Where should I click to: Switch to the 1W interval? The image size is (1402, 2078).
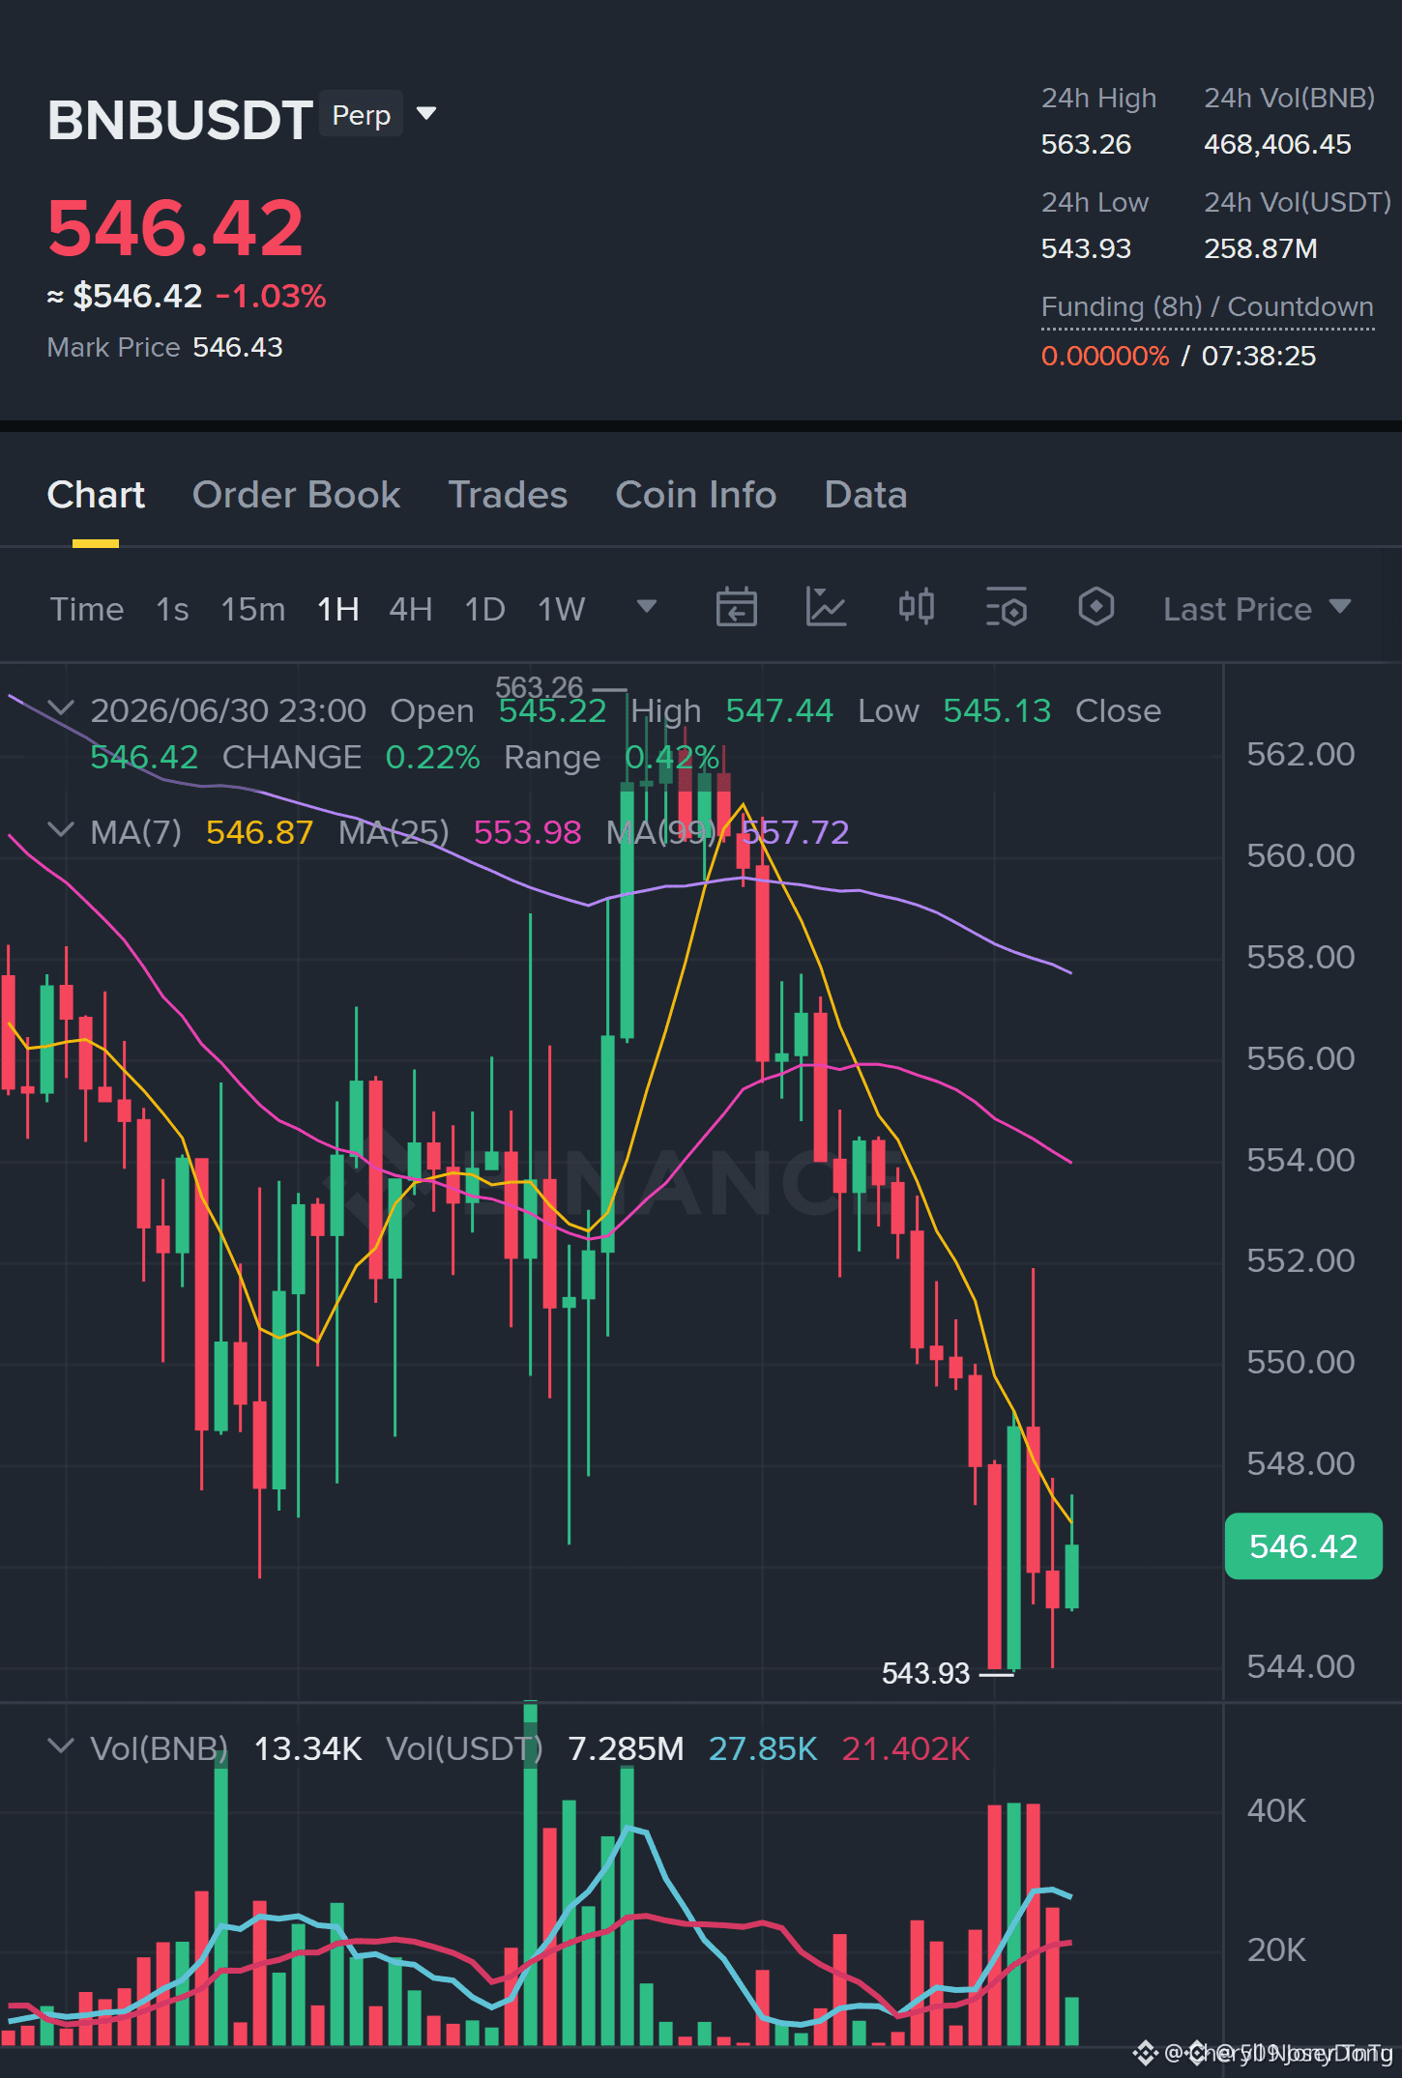tap(562, 609)
